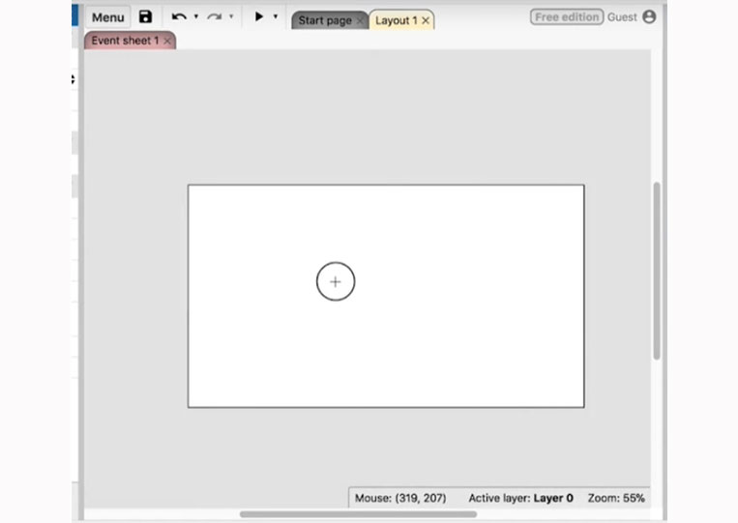Click the Free edition badge
This screenshot has height=523, width=738.
pos(567,17)
